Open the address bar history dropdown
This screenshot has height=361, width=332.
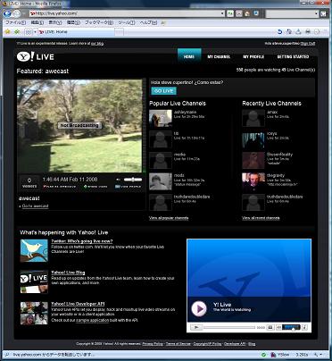tap(222, 13)
